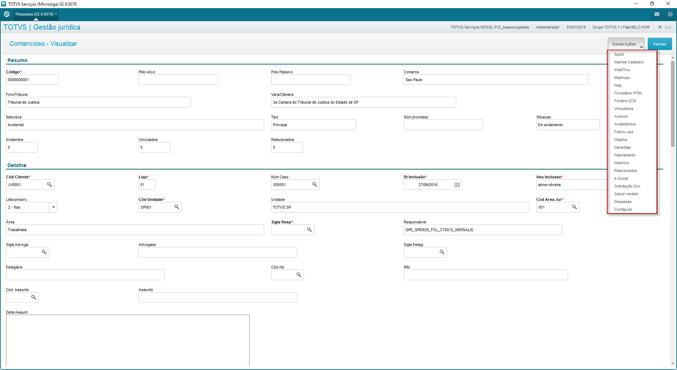Click the Fechar button
Image resolution: width=677 pixels, height=370 pixels.
pos(660,44)
